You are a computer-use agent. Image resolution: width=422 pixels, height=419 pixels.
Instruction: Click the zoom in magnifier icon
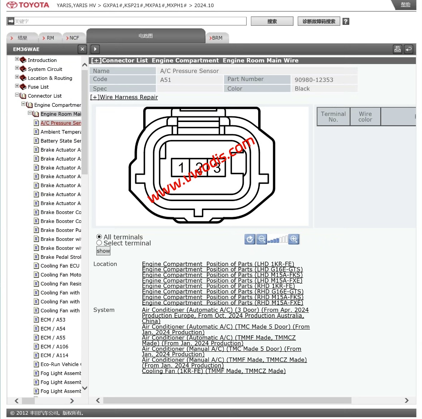tap(294, 239)
